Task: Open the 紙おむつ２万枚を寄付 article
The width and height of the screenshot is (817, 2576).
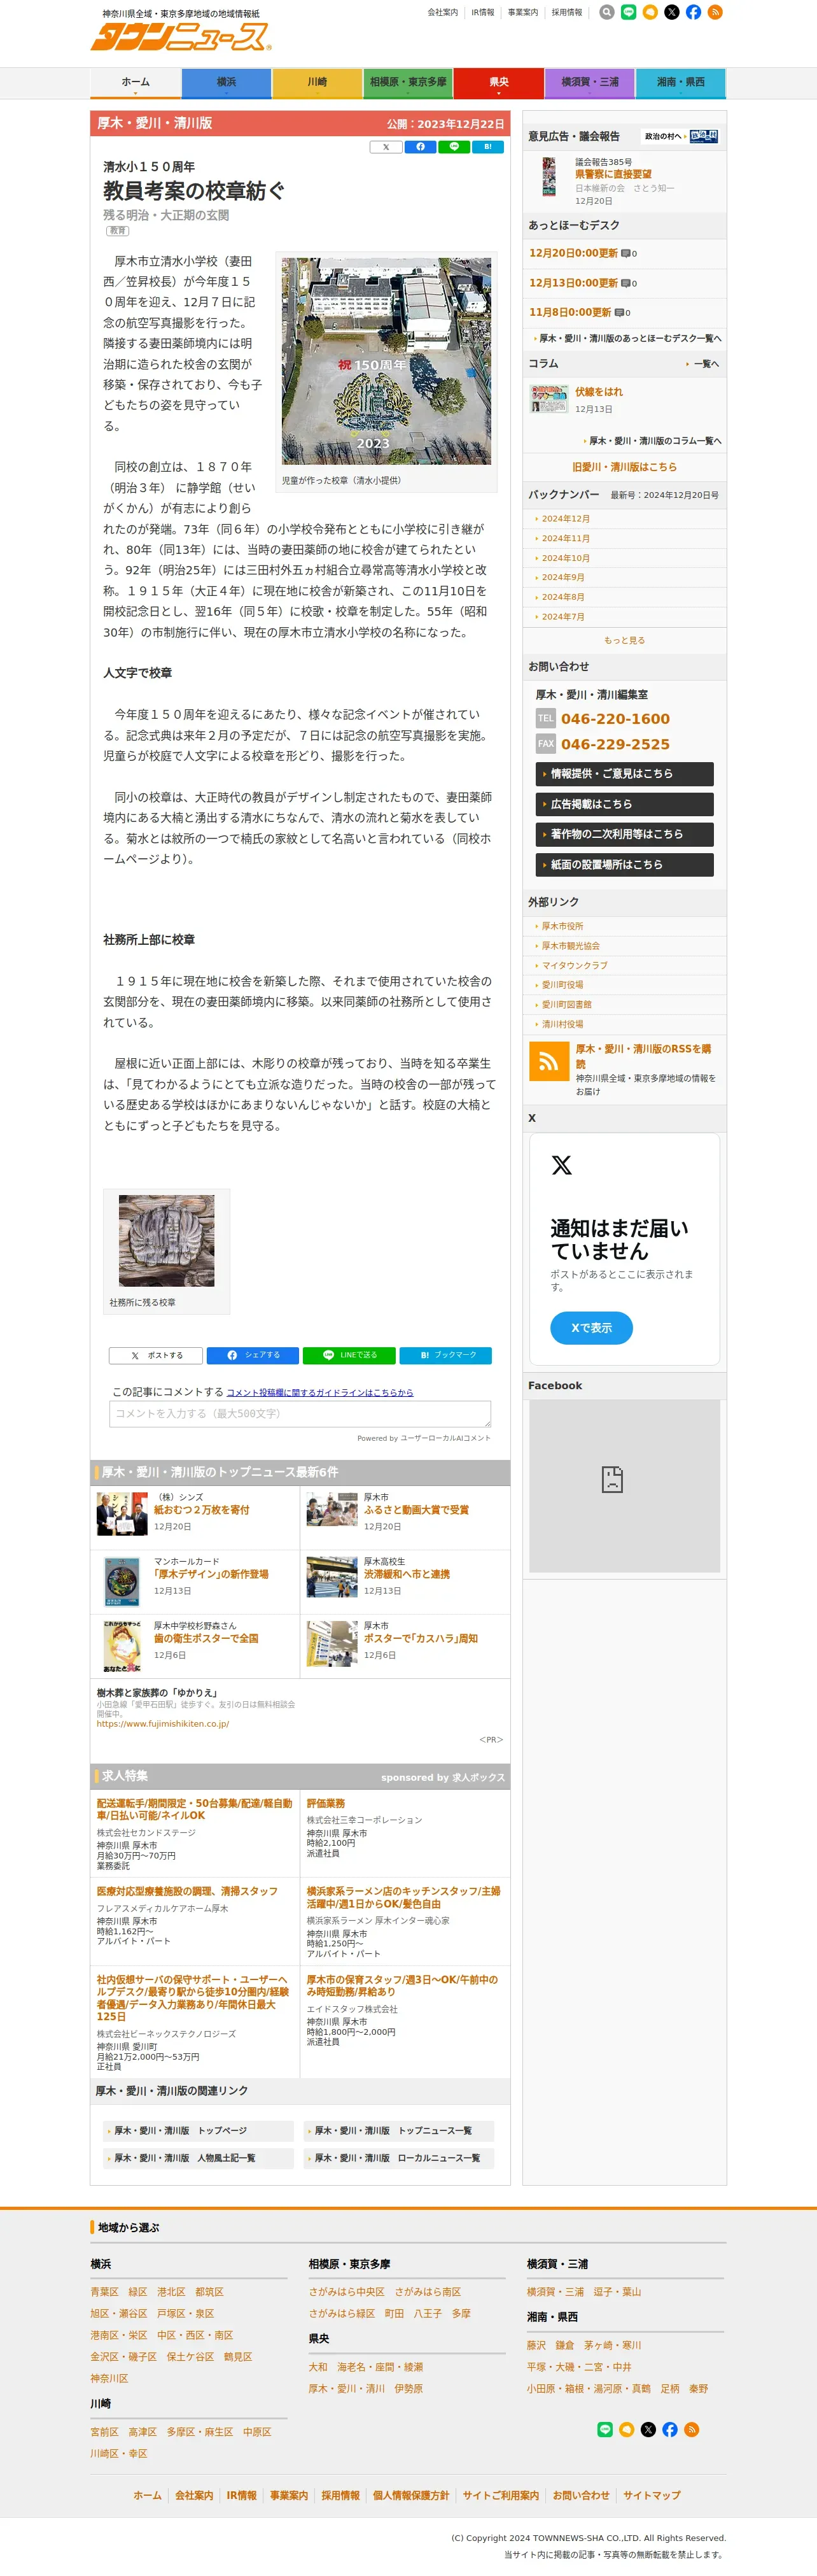Action: click(x=201, y=1510)
